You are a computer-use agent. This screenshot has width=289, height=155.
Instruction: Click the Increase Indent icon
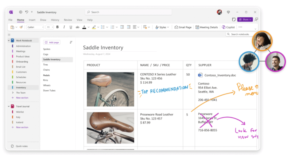tap(129, 27)
